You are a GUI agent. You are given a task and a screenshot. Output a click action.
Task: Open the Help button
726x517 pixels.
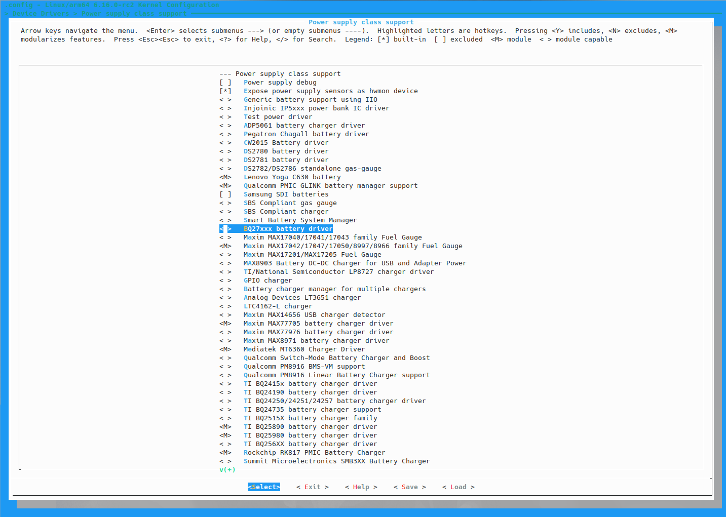click(361, 487)
